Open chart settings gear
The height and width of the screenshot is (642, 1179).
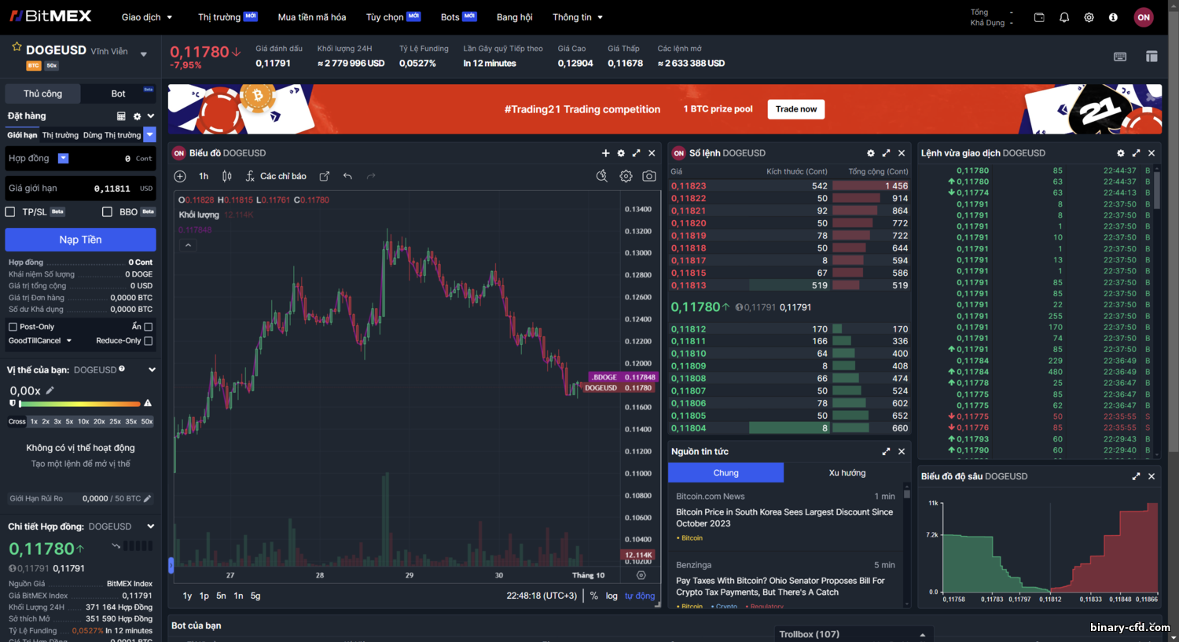click(x=626, y=176)
